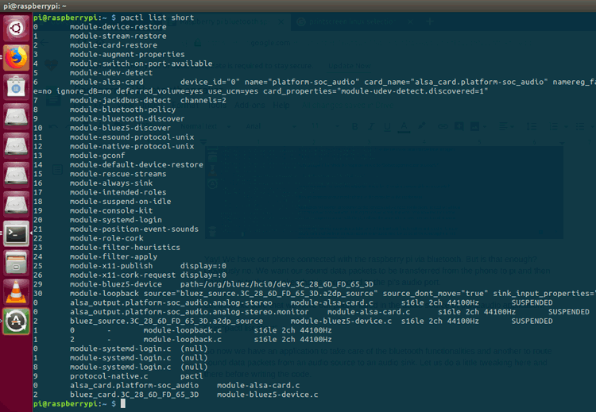Click 'module-bluez5-device' on row 29
The height and width of the screenshot is (412, 596).
click(x=116, y=284)
